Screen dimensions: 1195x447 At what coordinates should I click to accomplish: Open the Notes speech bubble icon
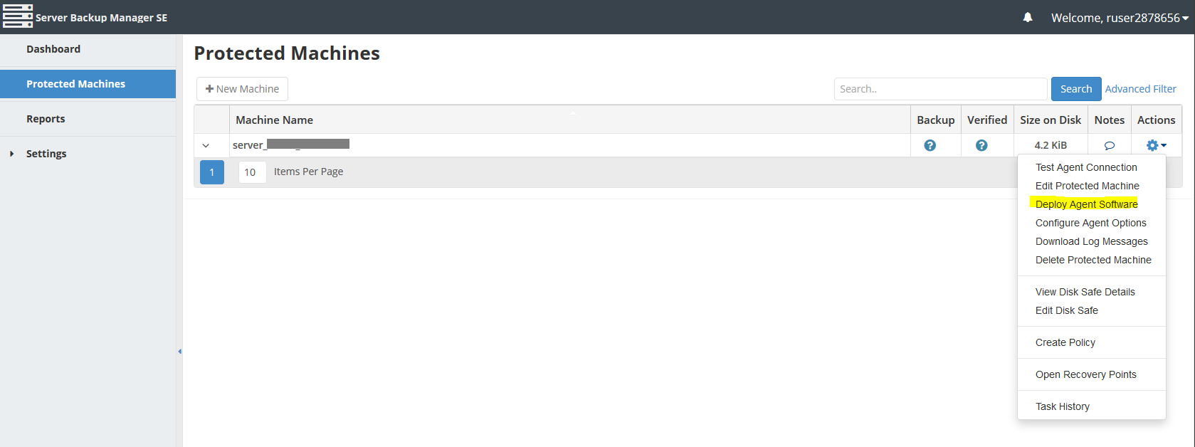pos(1109,145)
